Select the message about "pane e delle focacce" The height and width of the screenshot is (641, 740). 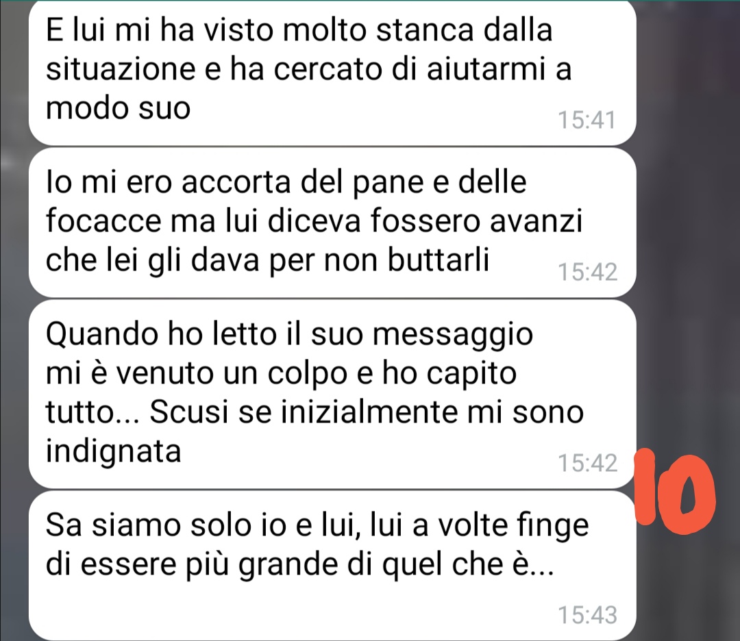(332, 223)
